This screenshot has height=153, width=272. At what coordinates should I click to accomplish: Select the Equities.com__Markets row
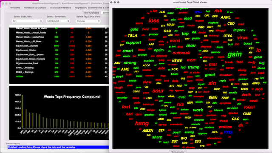point(59,46)
